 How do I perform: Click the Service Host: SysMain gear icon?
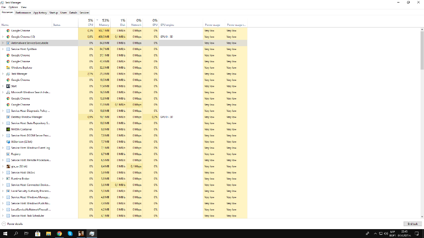pyautogui.click(x=8, y=49)
